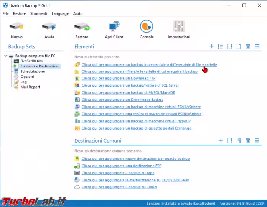Open Opzioni in the tree
The height and width of the screenshot is (207, 267).
pos(27,77)
